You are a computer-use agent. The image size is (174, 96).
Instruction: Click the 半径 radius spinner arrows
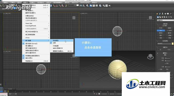(x=171, y=58)
